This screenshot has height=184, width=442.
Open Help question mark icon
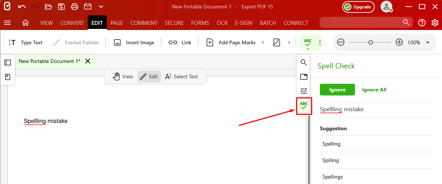coord(422,23)
